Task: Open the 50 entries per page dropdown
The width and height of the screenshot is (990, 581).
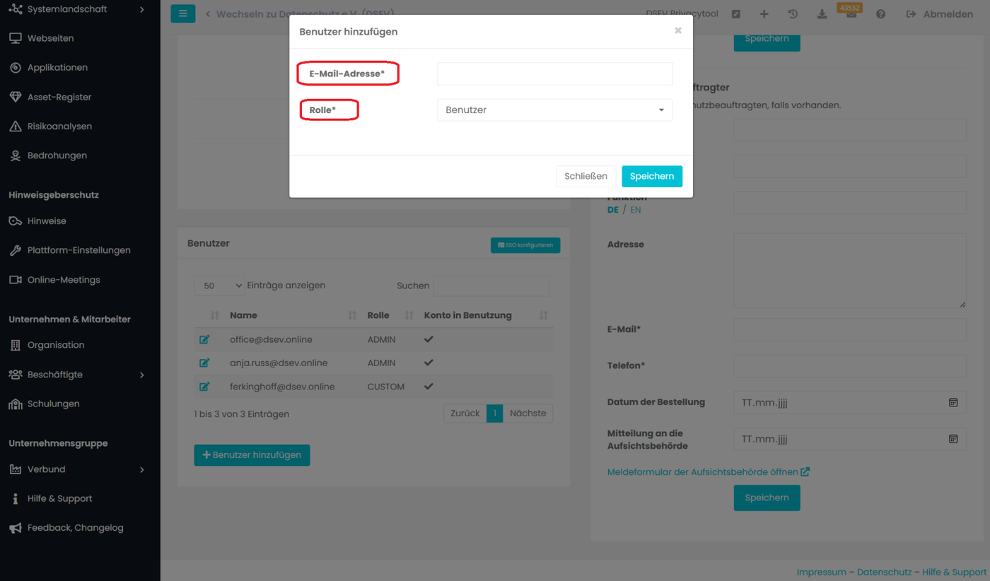Action: pyautogui.click(x=219, y=286)
